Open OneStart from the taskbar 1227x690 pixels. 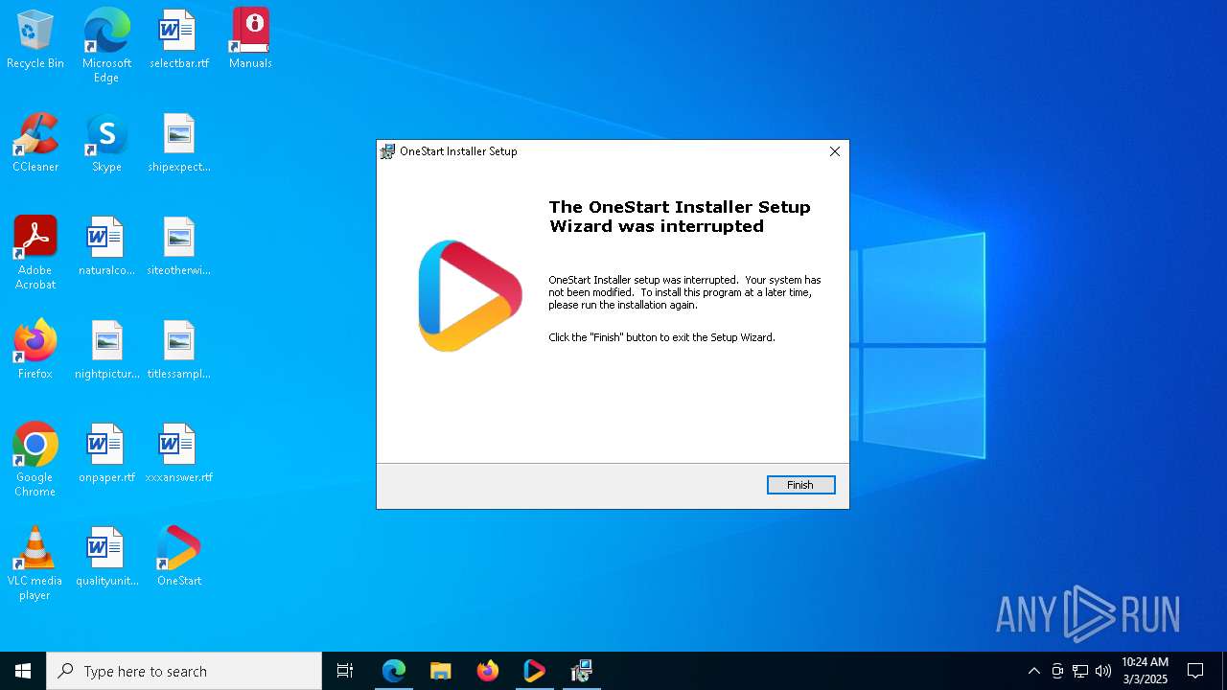[x=535, y=671]
